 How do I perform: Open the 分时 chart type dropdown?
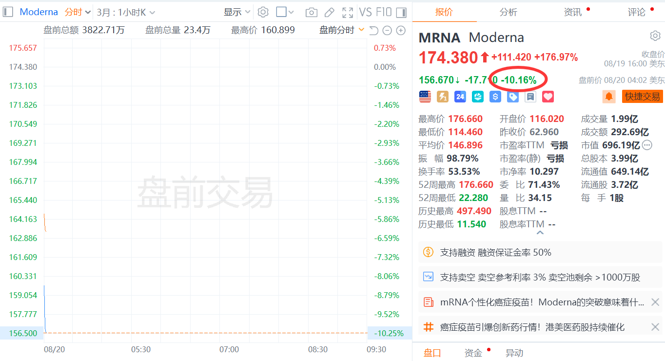[x=78, y=12]
